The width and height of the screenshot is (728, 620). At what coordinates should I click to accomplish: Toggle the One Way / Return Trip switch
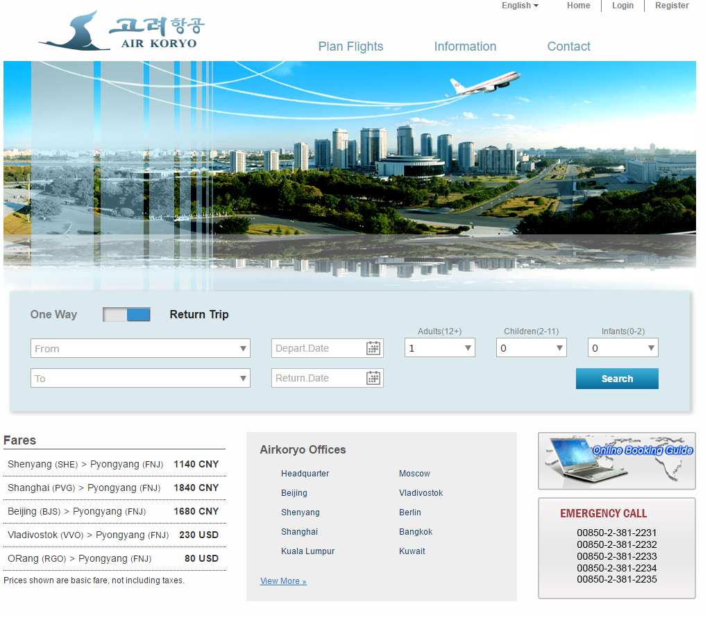click(x=126, y=314)
